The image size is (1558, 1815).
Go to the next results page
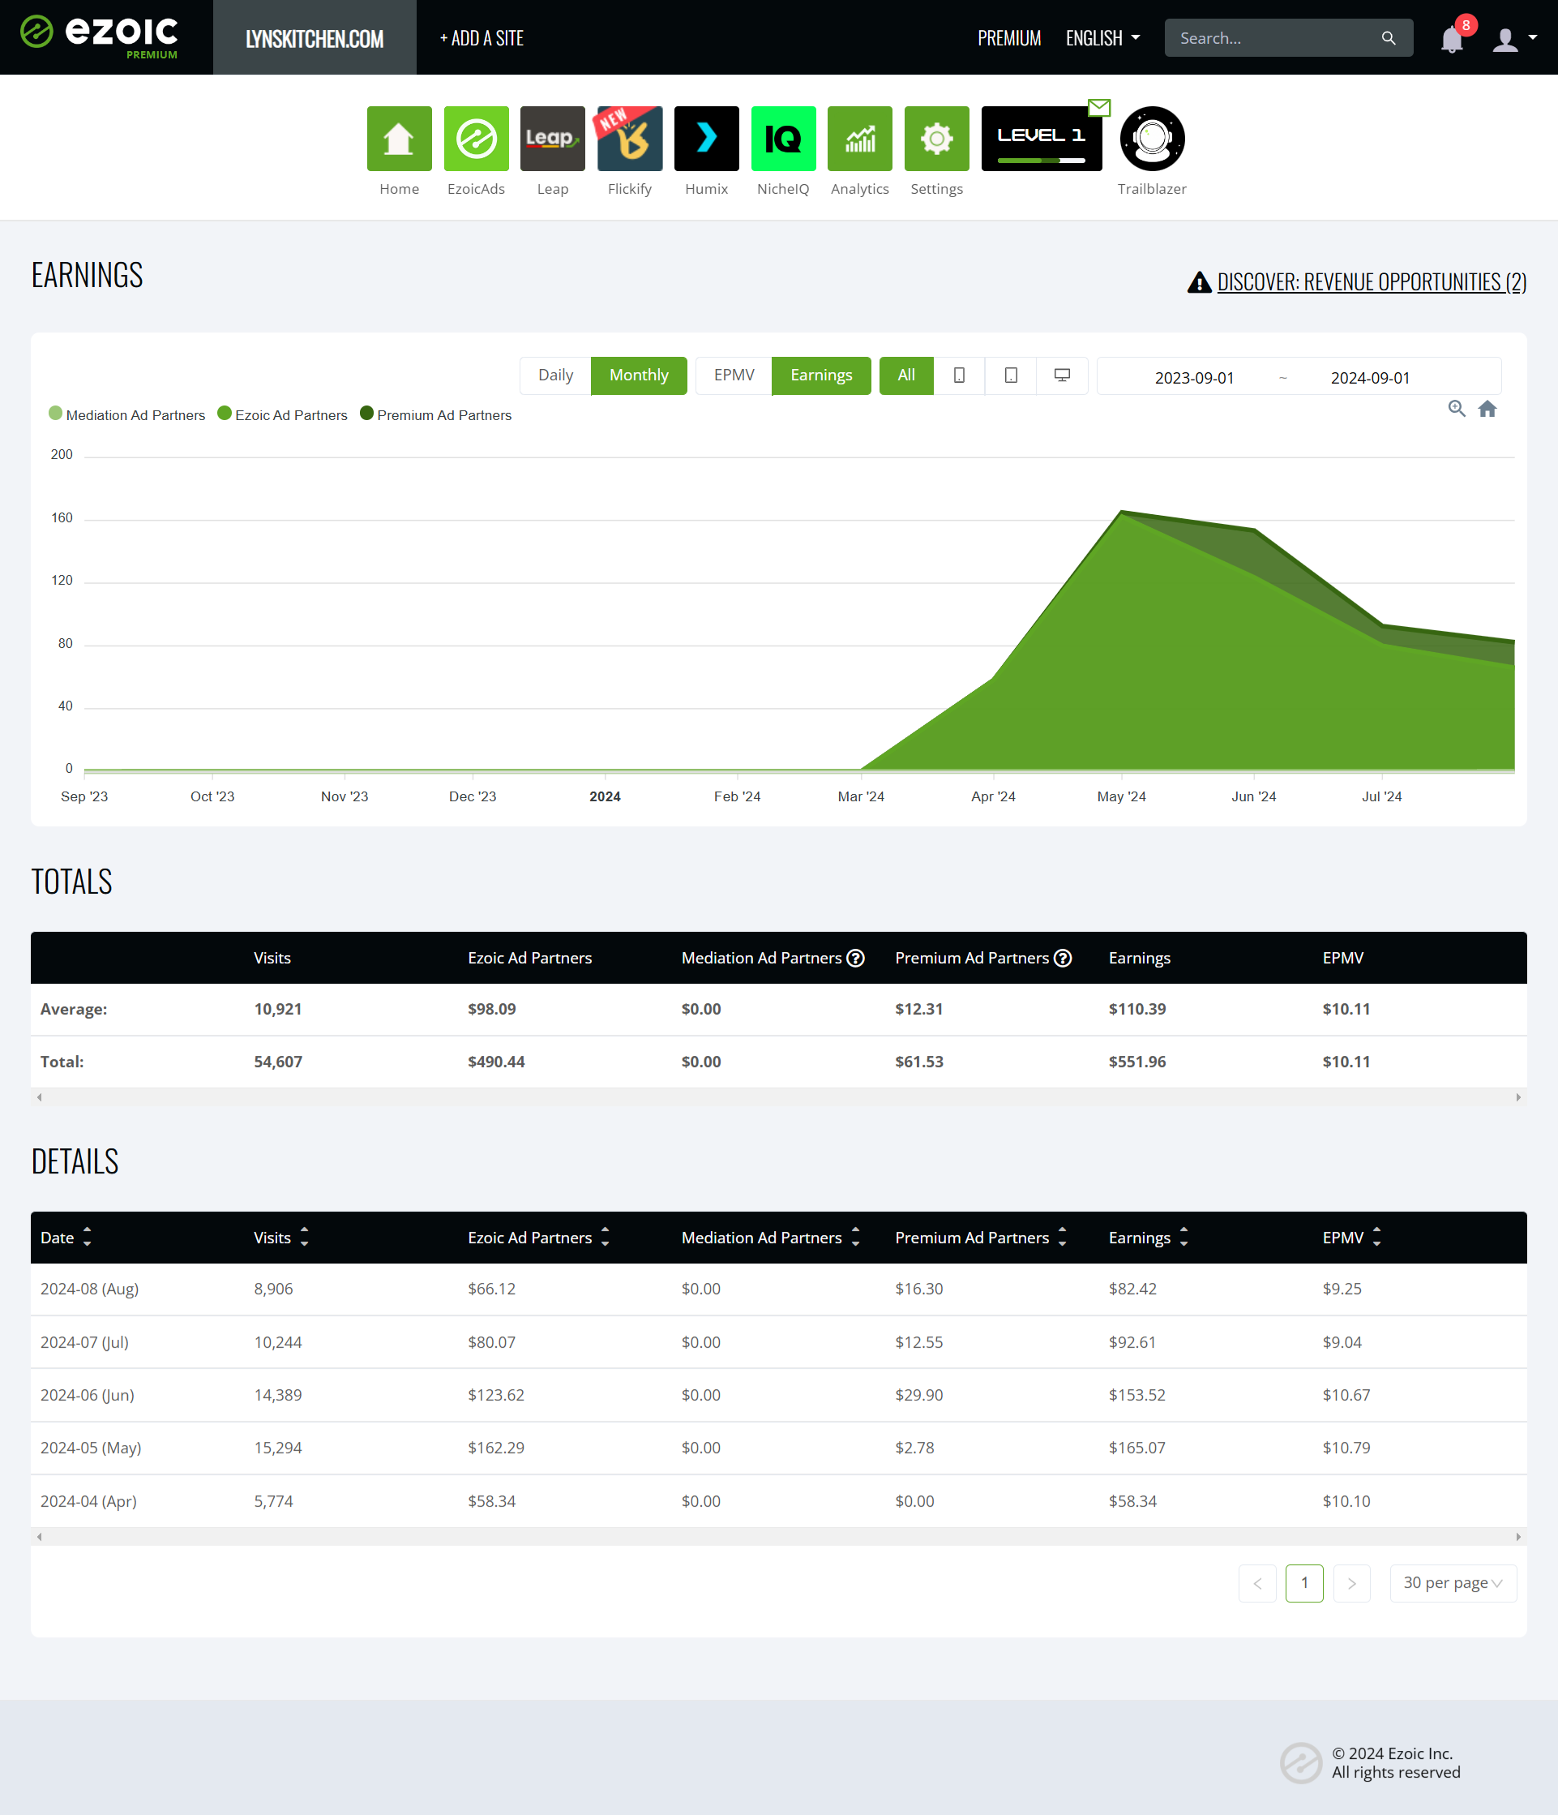1351,1583
